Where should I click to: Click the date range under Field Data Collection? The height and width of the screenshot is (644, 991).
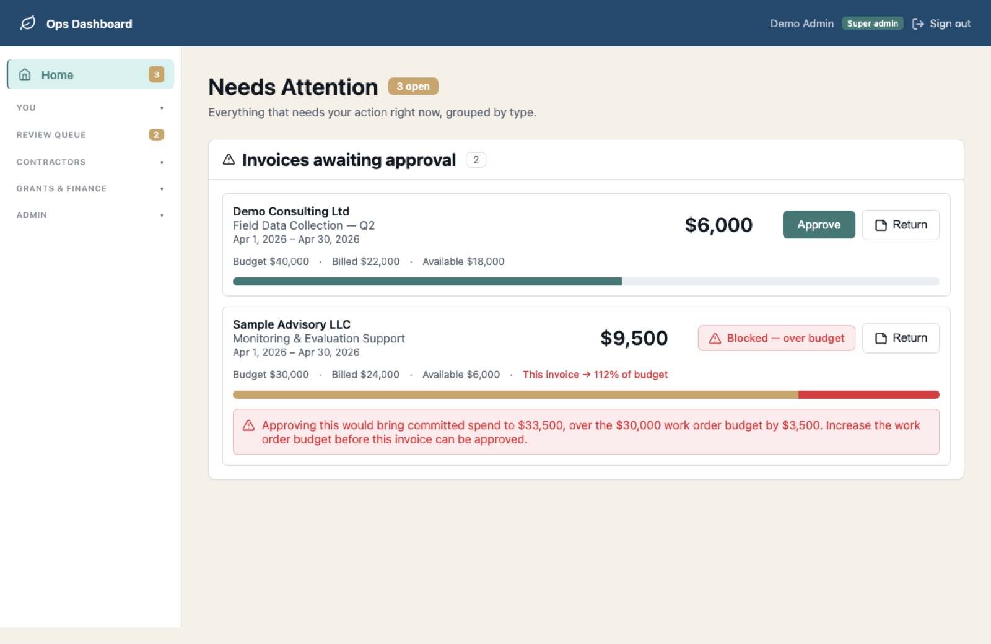[296, 239]
